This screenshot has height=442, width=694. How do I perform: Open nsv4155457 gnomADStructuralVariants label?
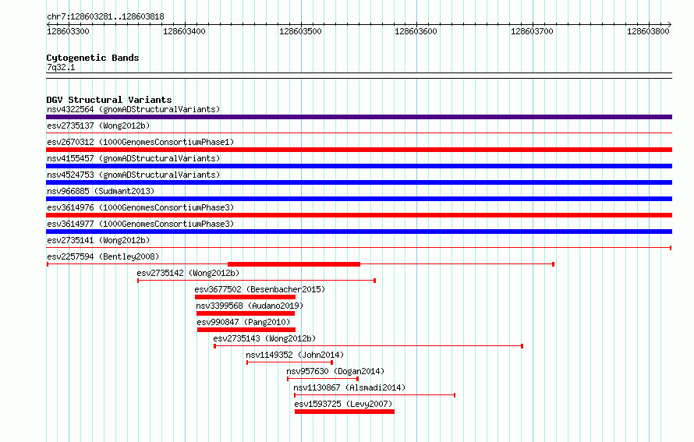point(133,158)
